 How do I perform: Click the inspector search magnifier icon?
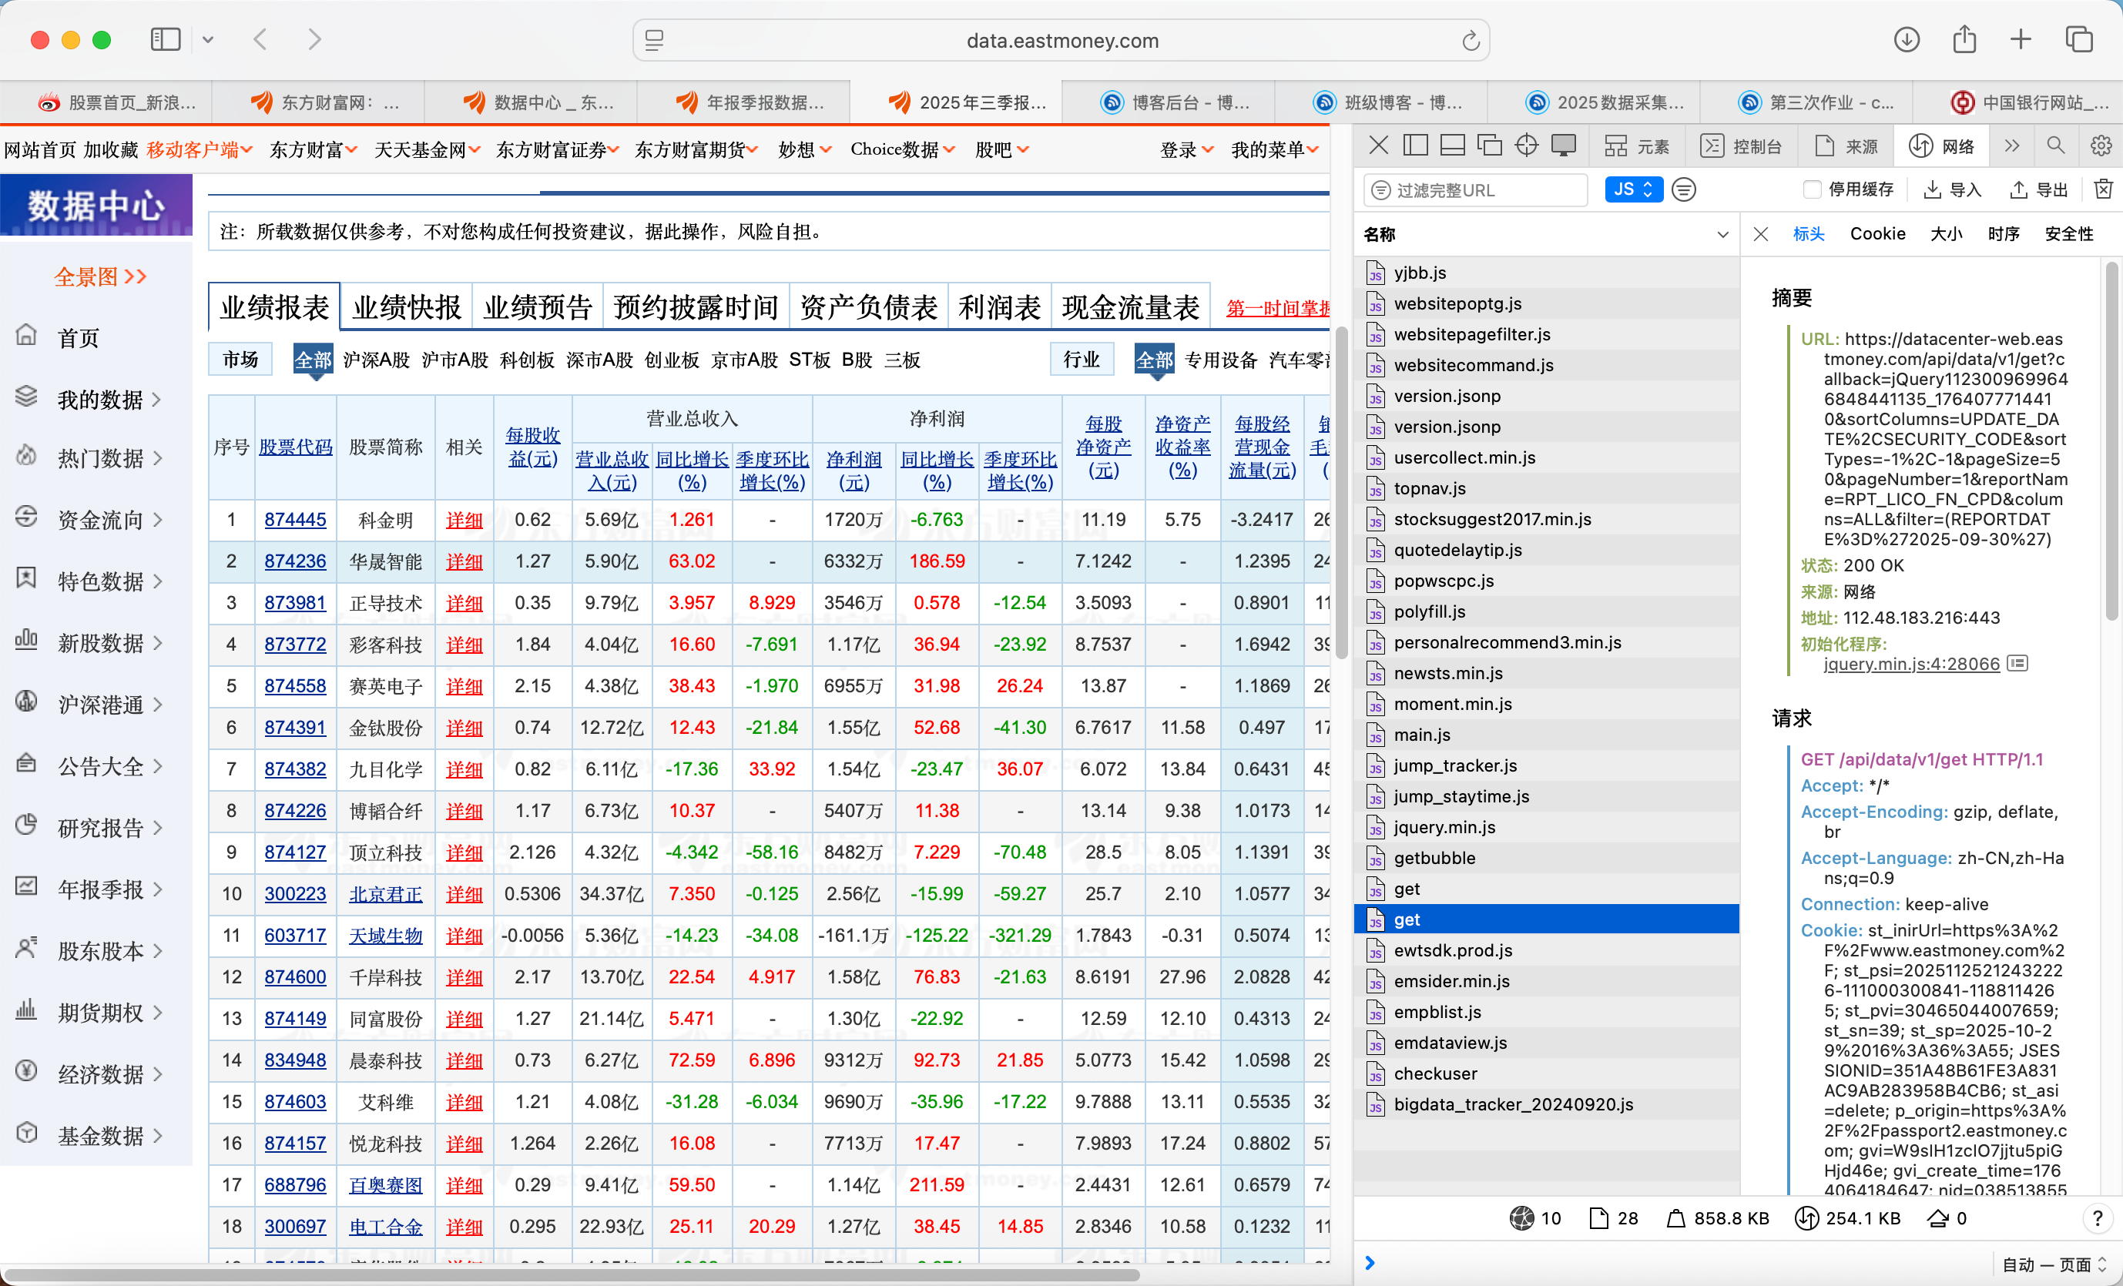pos(2056,146)
